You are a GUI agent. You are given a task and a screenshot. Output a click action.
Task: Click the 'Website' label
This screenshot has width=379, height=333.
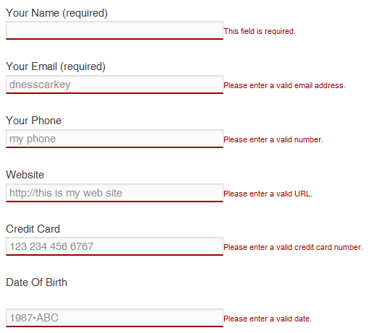tap(25, 175)
